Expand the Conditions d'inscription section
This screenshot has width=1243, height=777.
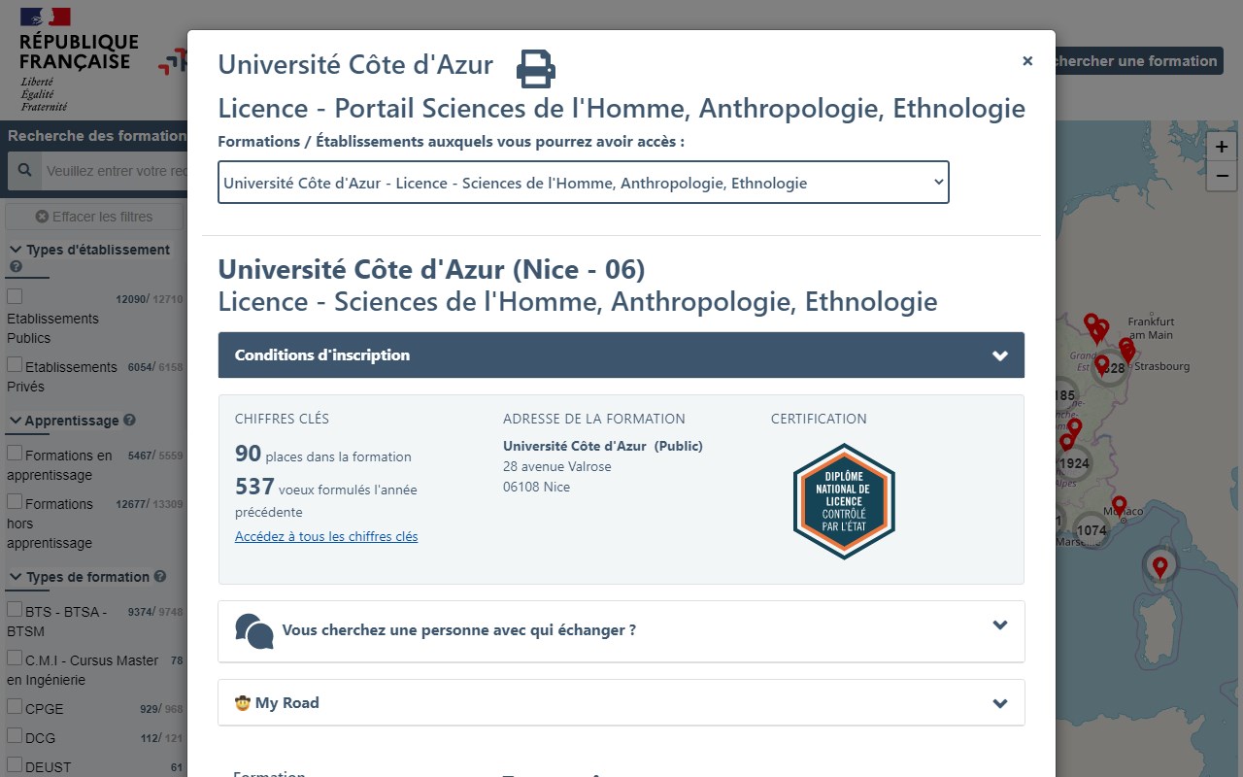click(x=621, y=355)
